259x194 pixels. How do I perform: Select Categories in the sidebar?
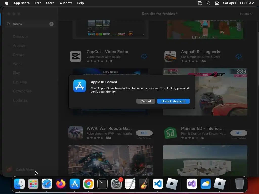[x=22, y=91]
